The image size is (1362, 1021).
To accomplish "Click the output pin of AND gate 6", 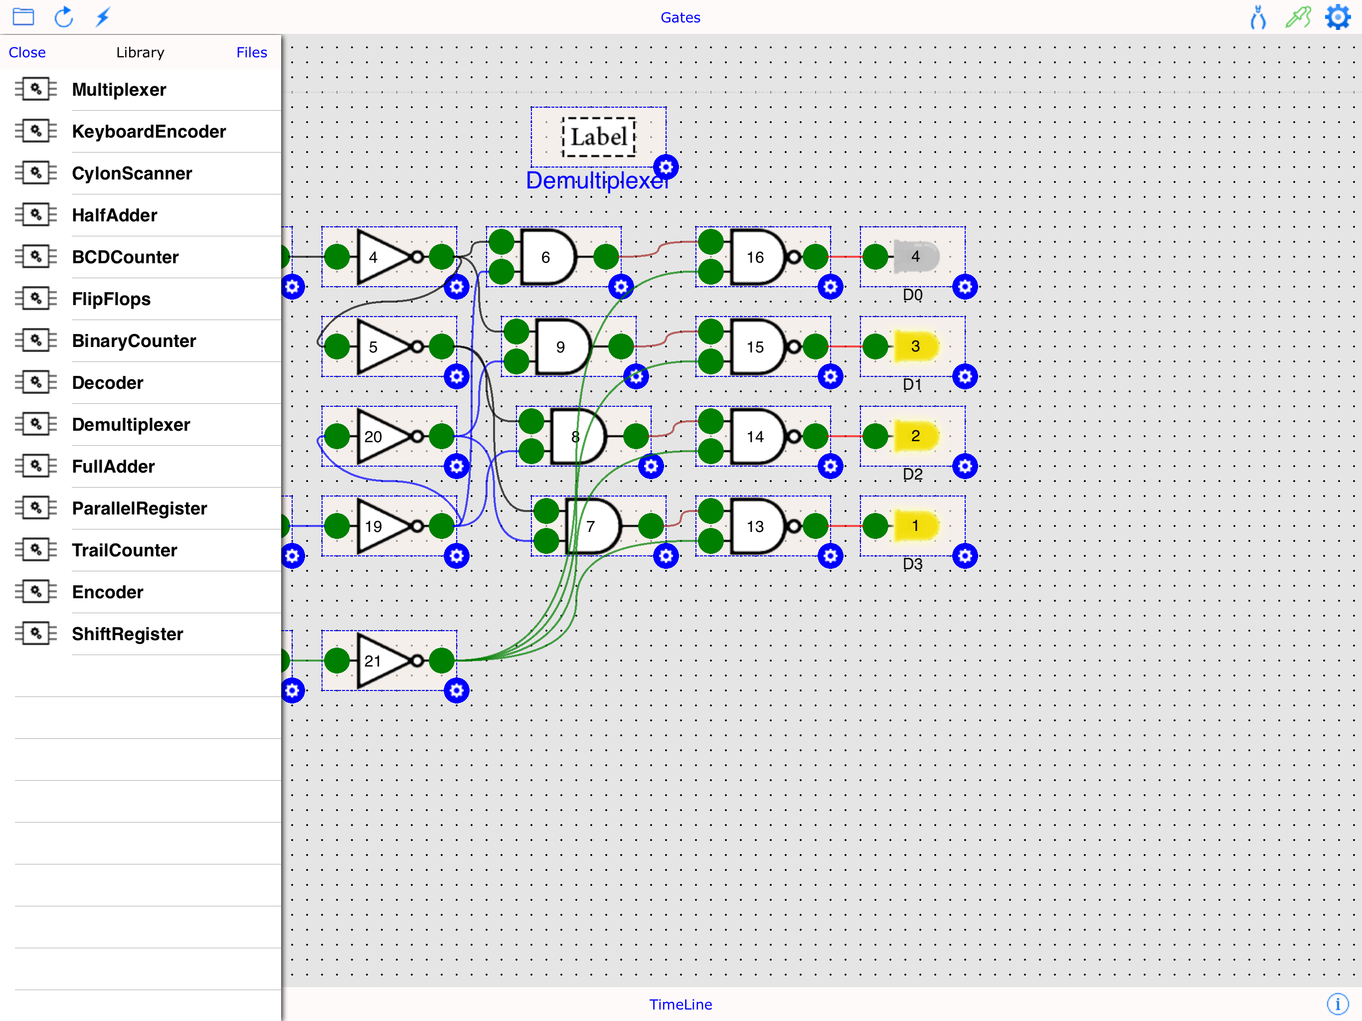I will [x=606, y=257].
